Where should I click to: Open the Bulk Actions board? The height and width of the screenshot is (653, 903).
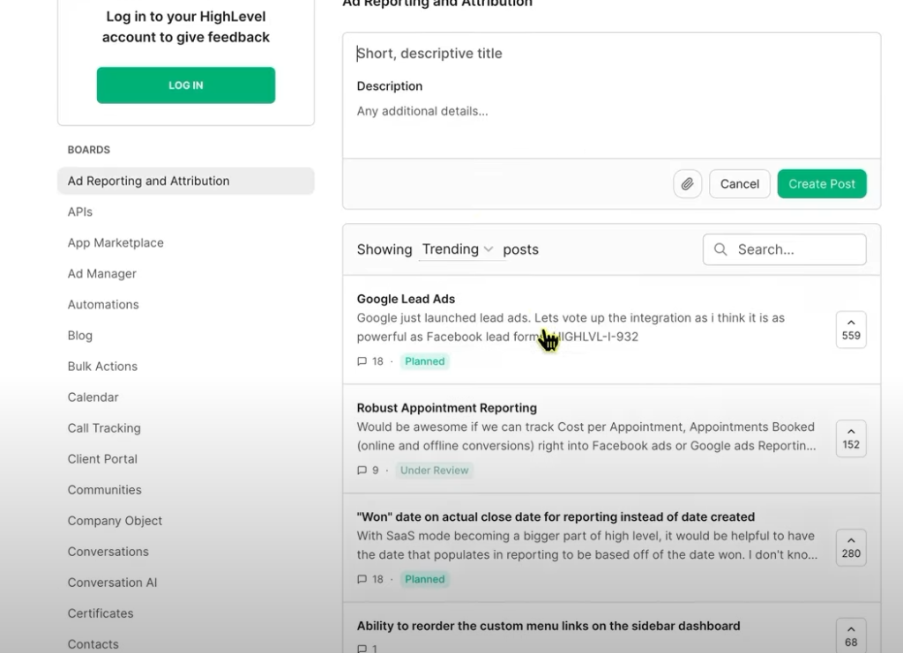tap(102, 367)
